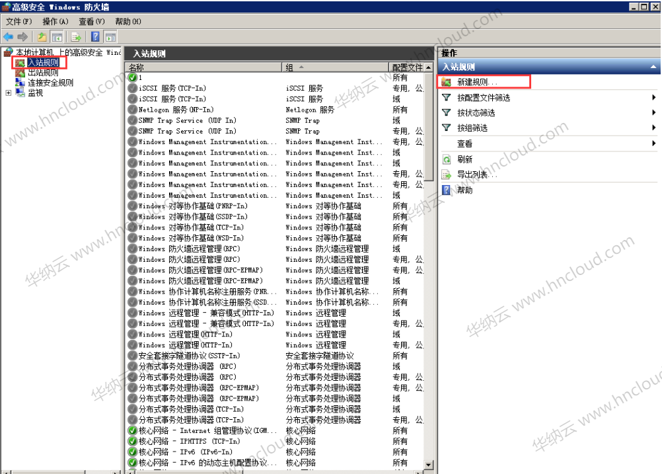Open the 查看(V) menu
Screen dimensions: 662x474
(92, 22)
